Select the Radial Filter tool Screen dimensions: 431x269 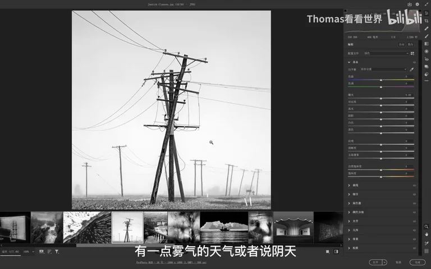427,52
